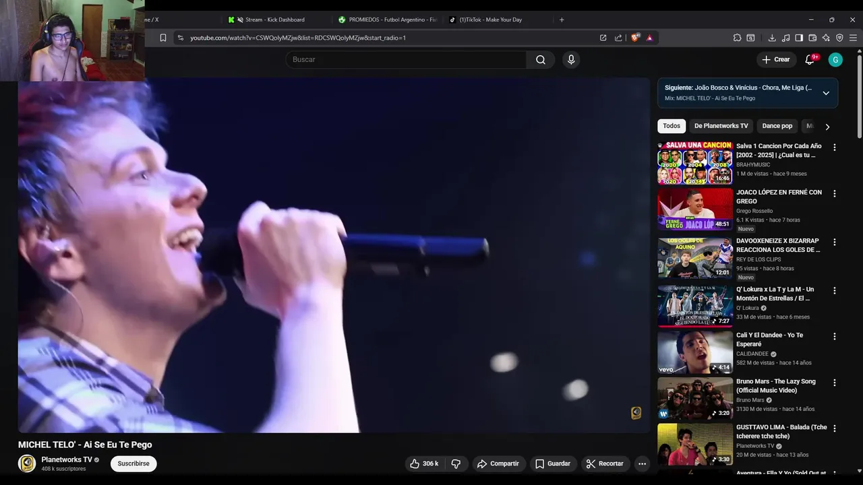Open options for Cali Y El Dandee video

pyautogui.click(x=835, y=336)
